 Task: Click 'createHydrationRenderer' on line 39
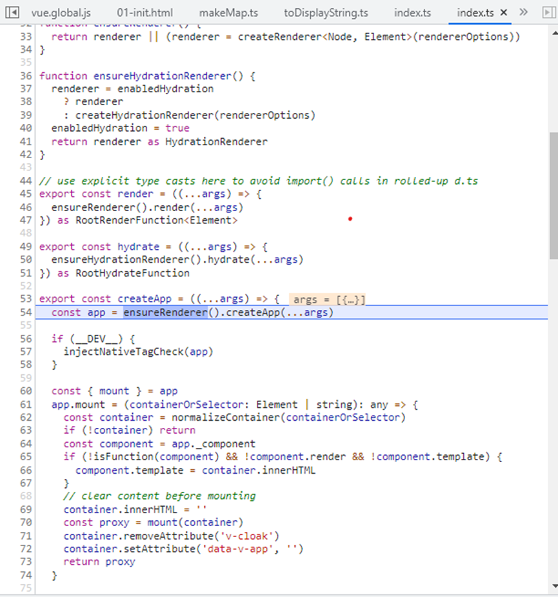(x=144, y=116)
